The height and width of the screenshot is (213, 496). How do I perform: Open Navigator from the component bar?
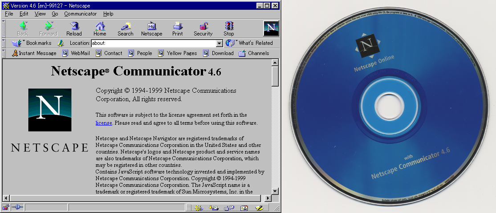pyautogui.click(x=199, y=208)
